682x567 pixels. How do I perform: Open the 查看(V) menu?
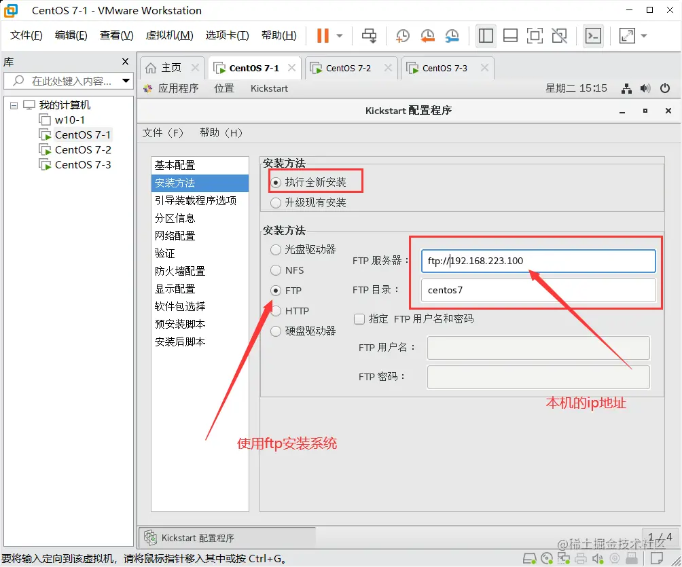(116, 35)
